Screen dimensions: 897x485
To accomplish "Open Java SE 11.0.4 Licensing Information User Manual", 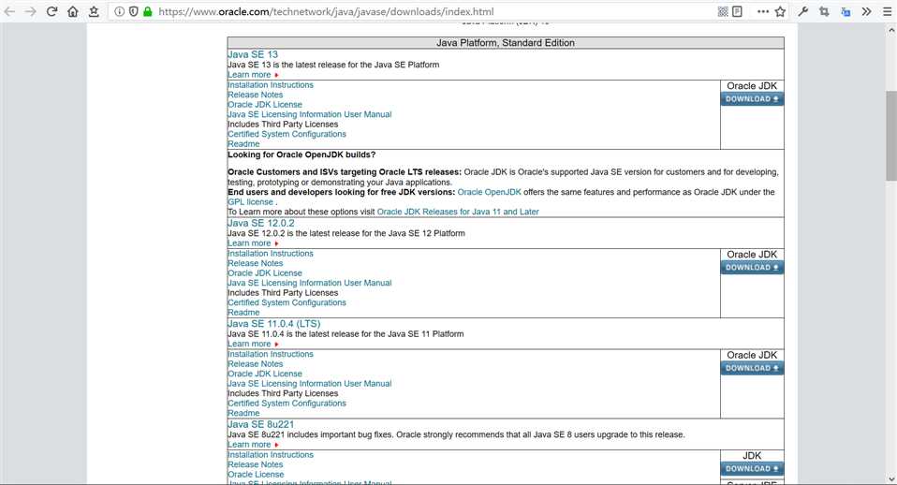I will point(310,383).
